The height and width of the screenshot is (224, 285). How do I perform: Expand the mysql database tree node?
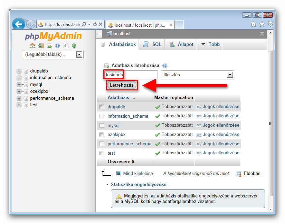click(x=19, y=85)
